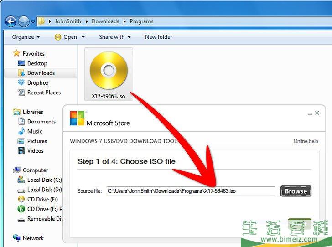Viewport: 332px width, 247px height.
Task: Select Libraries in the navigation pane
Action: [33, 112]
